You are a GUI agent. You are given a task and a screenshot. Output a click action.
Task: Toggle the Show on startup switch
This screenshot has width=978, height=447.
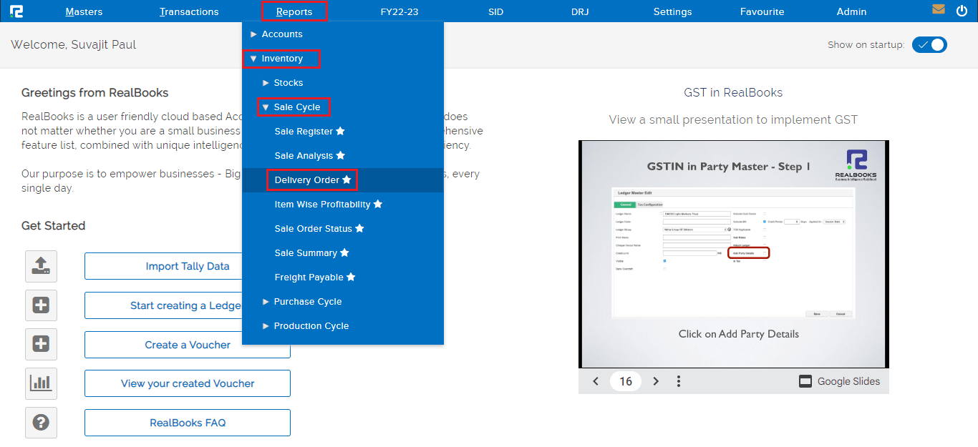929,44
